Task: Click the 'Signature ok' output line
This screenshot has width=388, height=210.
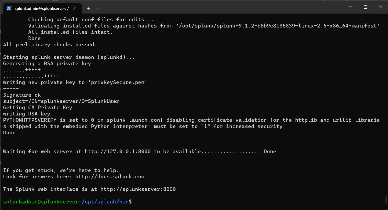Action: tap(22, 95)
